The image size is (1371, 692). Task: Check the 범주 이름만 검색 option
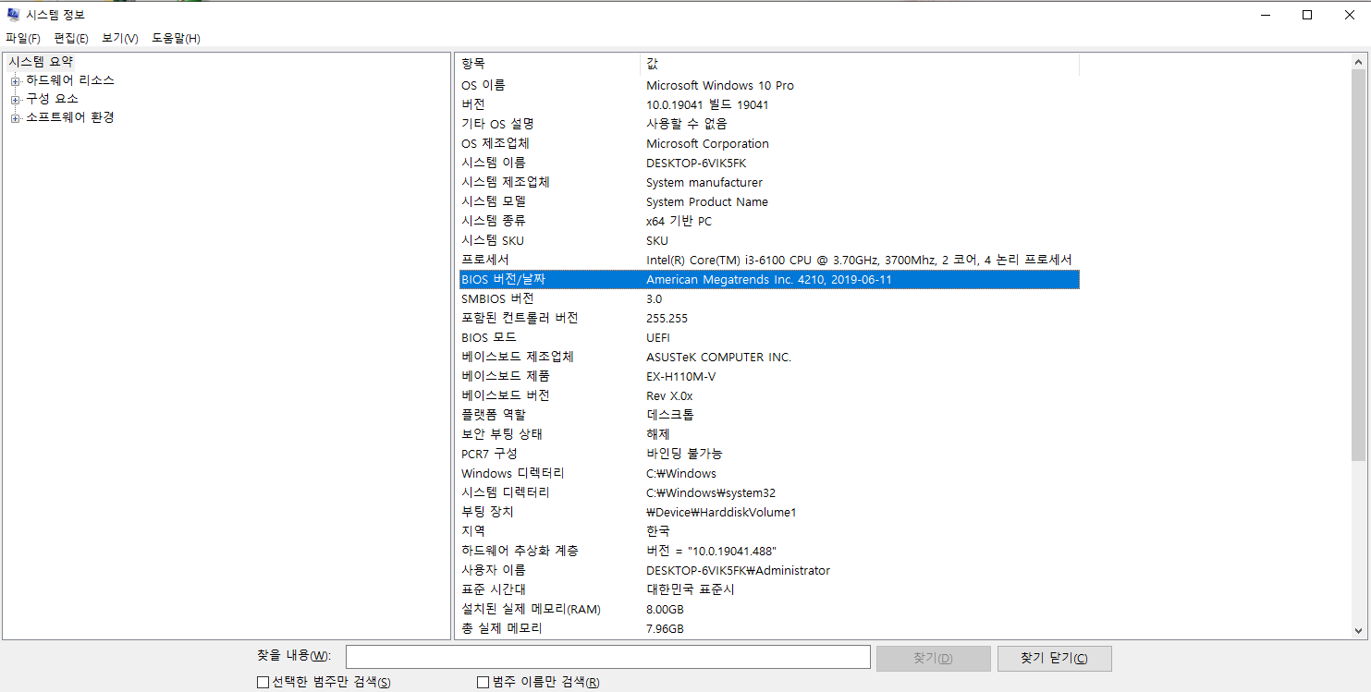click(482, 682)
